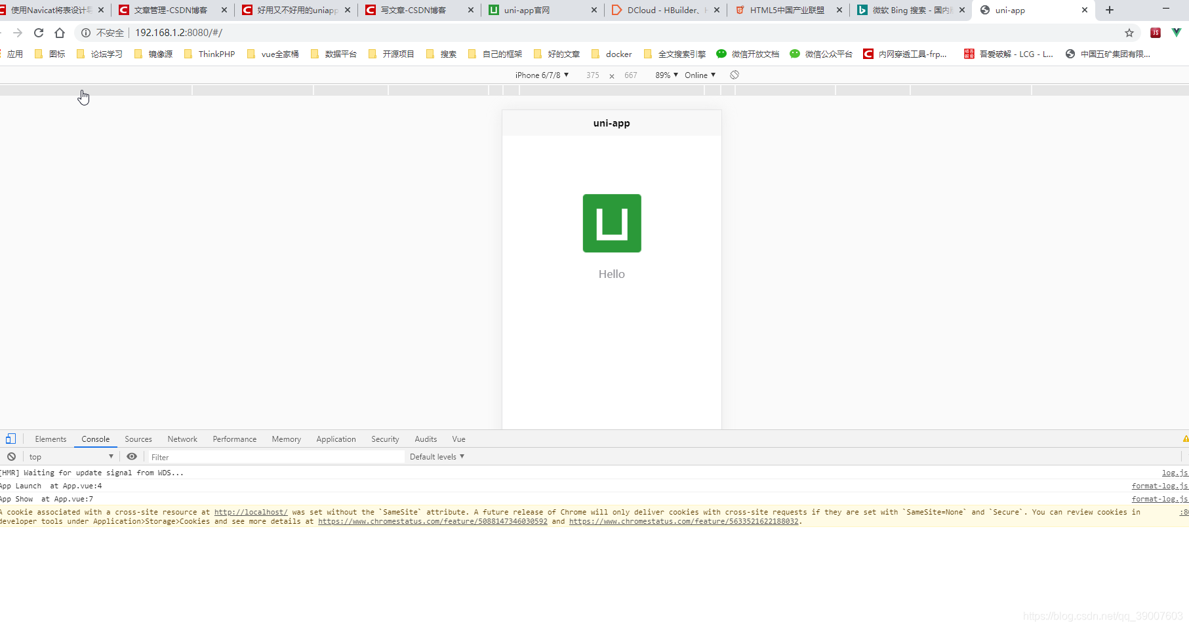1189x628 pixels.
Task: Close the 微软 Bing 搜索 tab
Action: 962,10
